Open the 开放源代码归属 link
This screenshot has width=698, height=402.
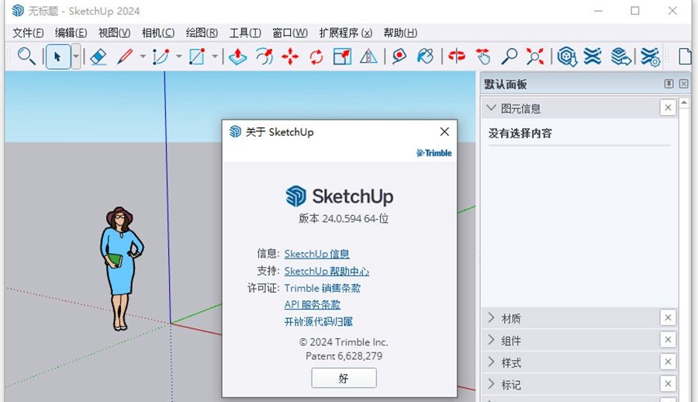tap(318, 321)
